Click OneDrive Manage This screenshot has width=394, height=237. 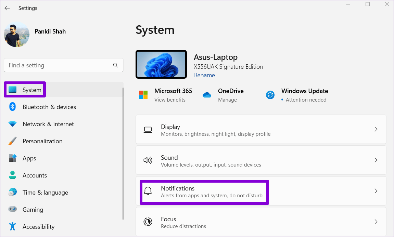click(x=227, y=100)
